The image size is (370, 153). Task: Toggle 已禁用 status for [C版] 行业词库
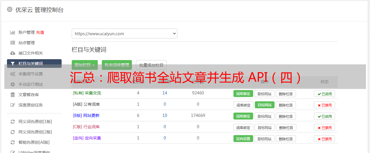[x=325, y=127]
